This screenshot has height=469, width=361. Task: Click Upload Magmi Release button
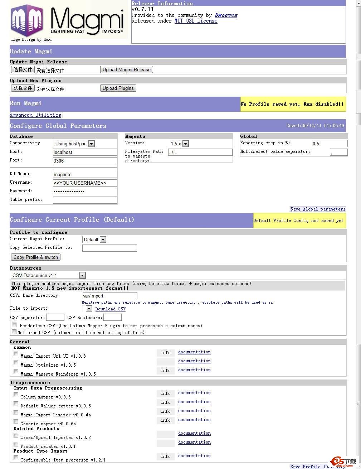(127, 69)
